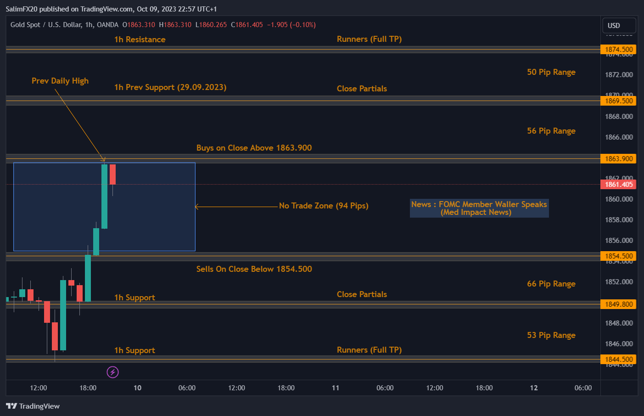Click the Sells On Close Below 1854.500 label
Image resolution: width=644 pixels, height=416 pixels.
click(254, 269)
